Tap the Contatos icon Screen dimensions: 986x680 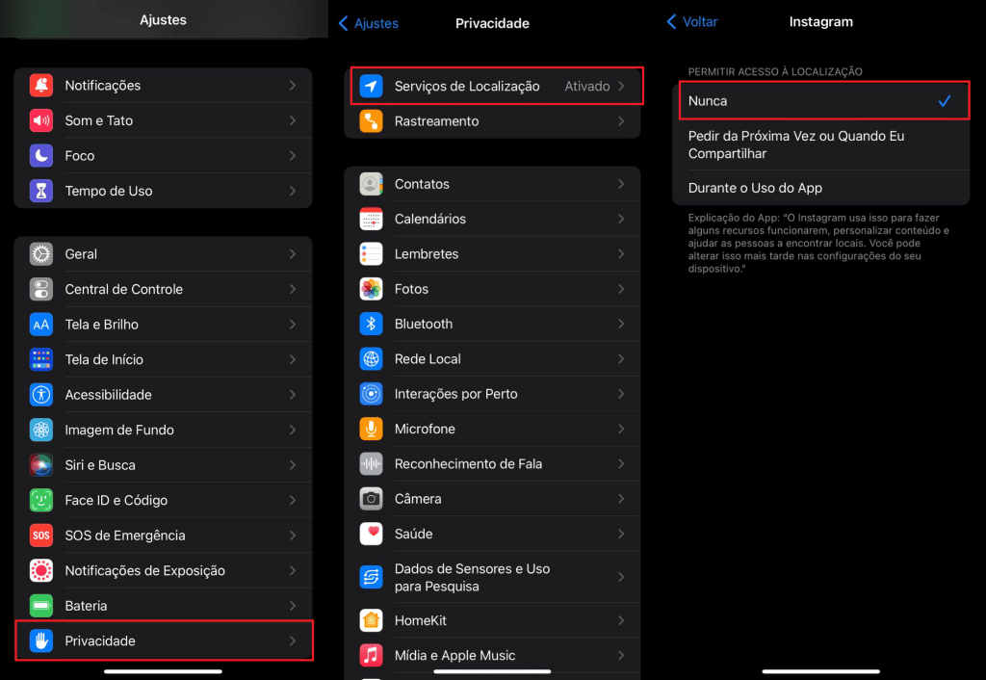point(371,184)
